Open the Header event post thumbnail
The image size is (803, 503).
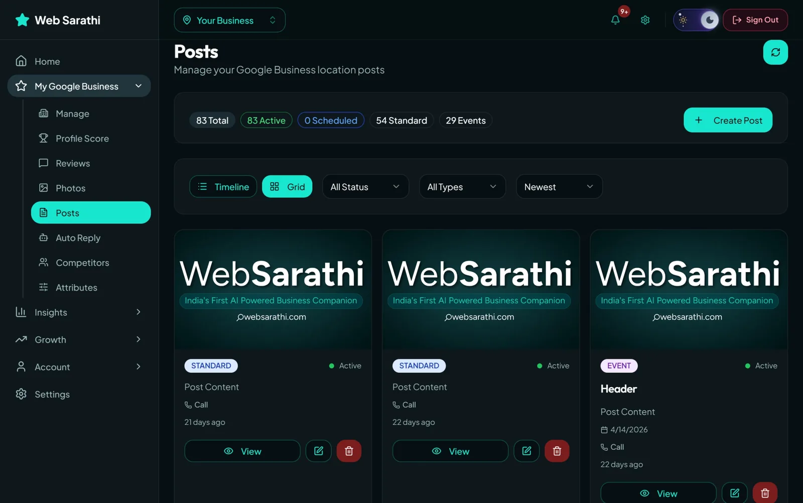click(689, 290)
